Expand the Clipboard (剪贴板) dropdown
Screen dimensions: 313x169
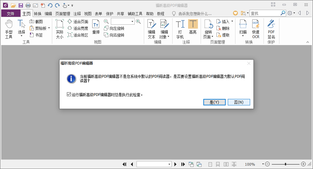pos(49,28)
